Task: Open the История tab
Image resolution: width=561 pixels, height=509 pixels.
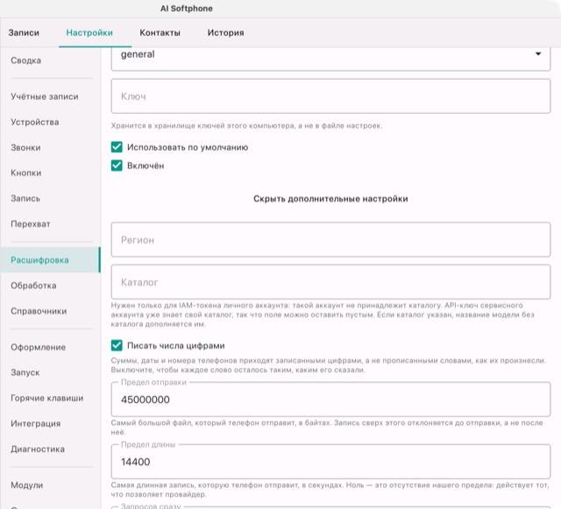Action: [226, 32]
